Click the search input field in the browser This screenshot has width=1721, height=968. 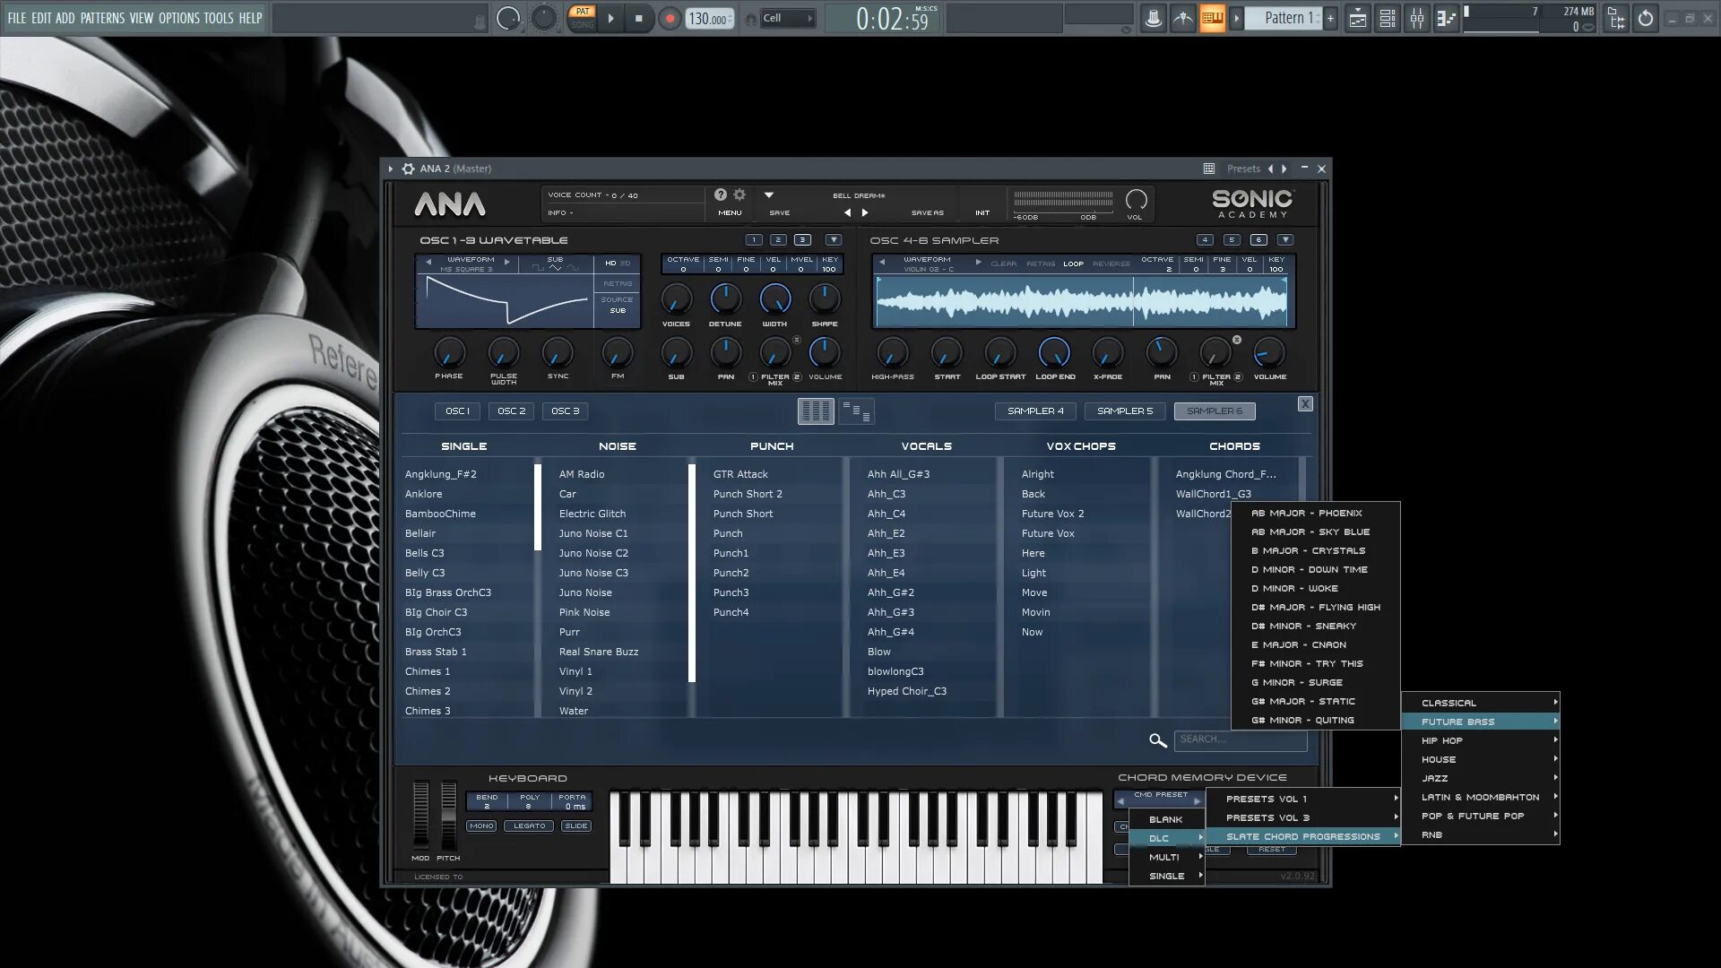coord(1241,741)
